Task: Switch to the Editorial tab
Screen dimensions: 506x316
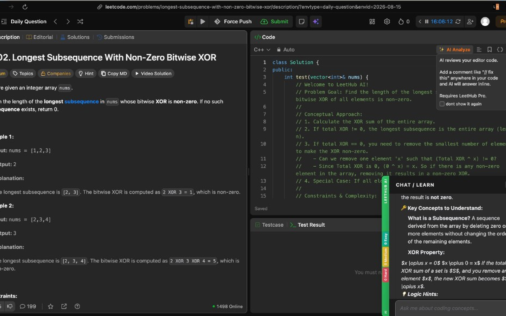Action: 40,37
